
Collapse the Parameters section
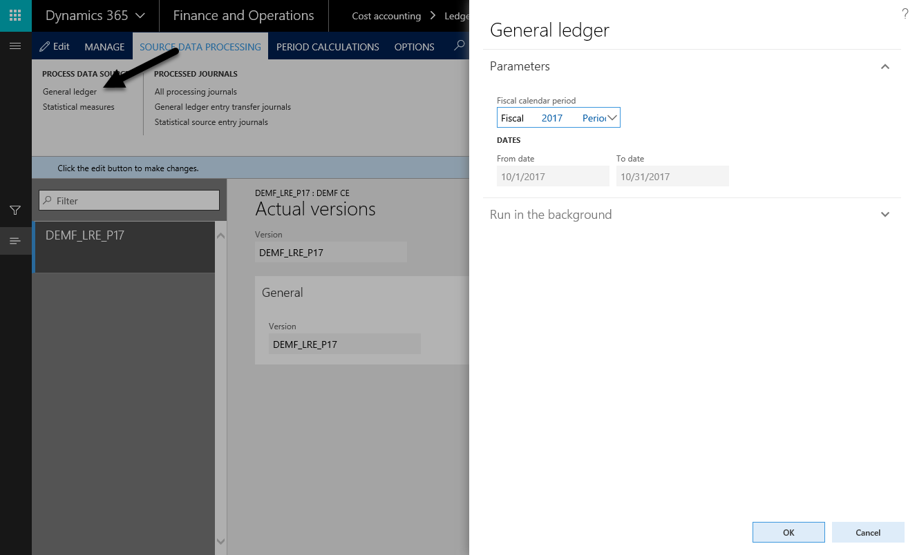(x=885, y=67)
